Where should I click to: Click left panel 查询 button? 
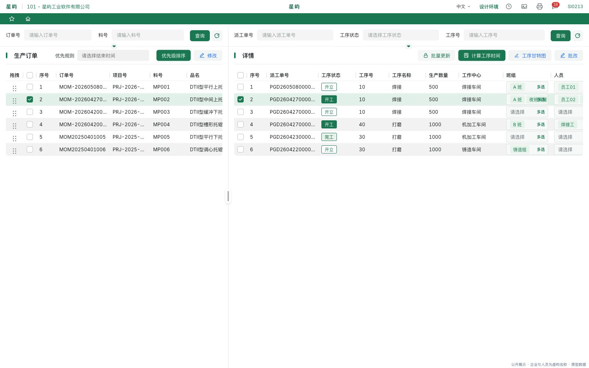click(200, 36)
